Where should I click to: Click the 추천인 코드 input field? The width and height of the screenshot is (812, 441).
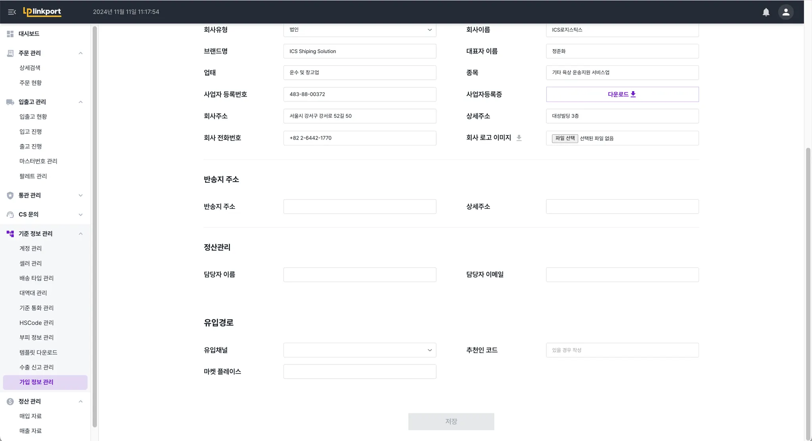(622, 350)
